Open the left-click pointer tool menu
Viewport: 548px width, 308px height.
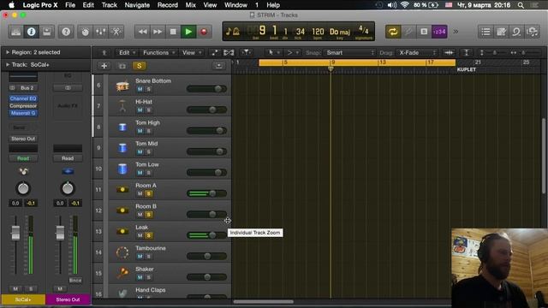(x=273, y=53)
